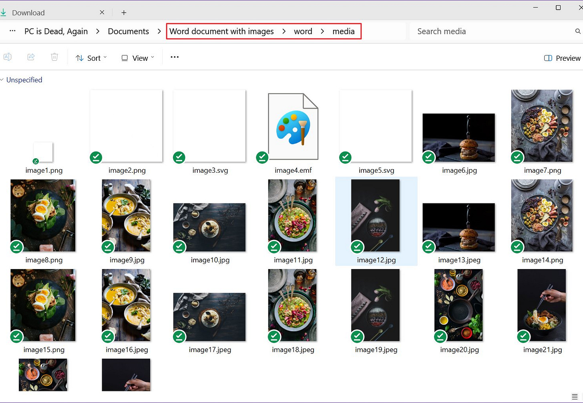
Task: Select image14.png fruit platter photo
Action: [x=542, y=215]
